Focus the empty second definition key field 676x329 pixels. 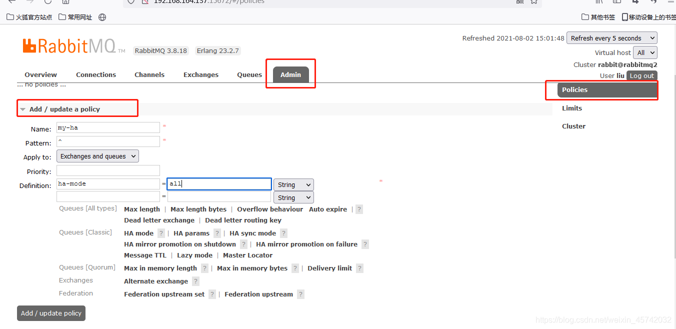click(108, 196)
